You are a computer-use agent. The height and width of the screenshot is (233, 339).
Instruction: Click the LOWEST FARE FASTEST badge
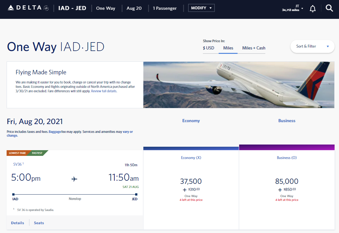coord(27,153)
